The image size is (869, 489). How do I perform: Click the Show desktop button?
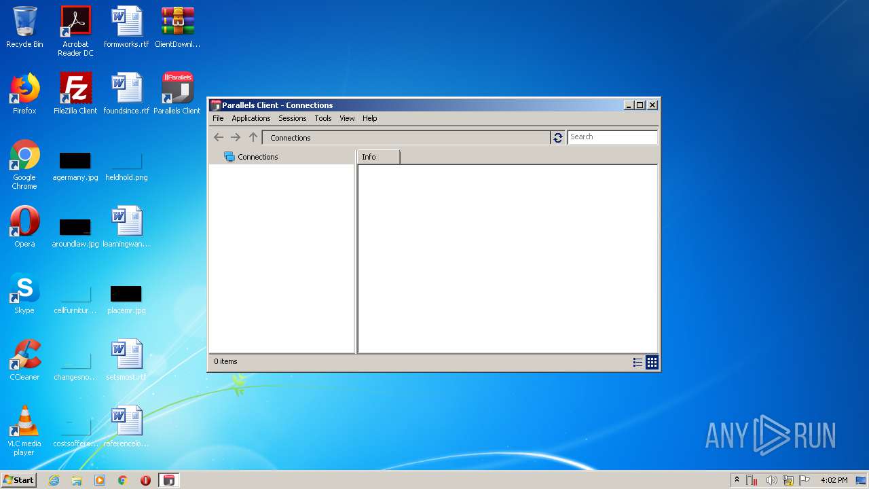pos(862,480)
